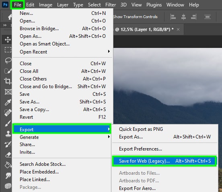Screen dimensions: 222x192
Task: Open the Filter menu
Action: pos(111,5)
